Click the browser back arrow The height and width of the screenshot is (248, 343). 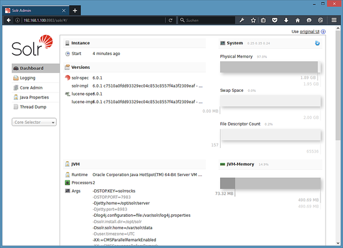[9, 20]
